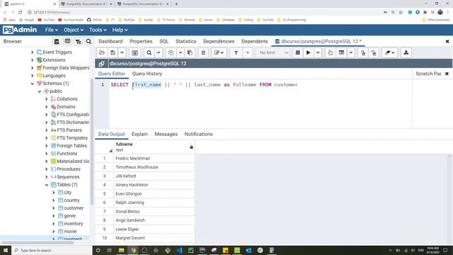Collapse the Tables (7) node
This screenshot has height=255, width=453.
[47, 185]
